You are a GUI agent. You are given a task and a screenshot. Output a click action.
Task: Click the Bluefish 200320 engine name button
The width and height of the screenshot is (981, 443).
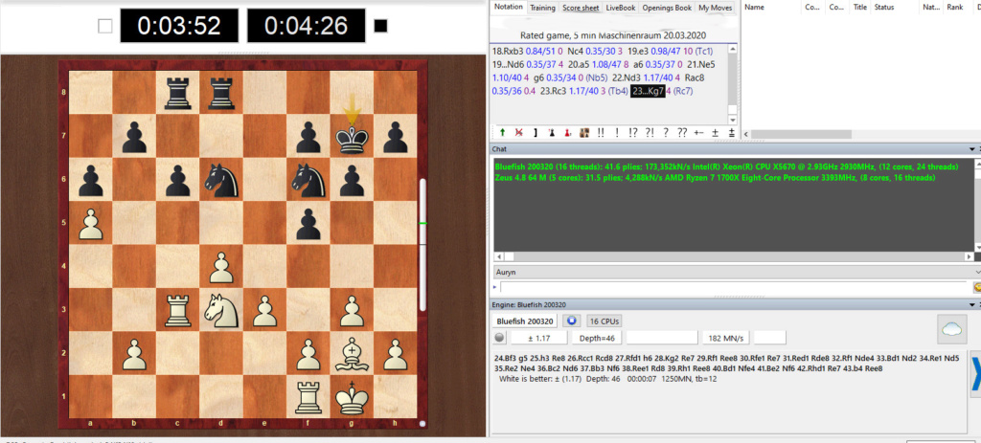pyautogui.click(x=524, y=321)
